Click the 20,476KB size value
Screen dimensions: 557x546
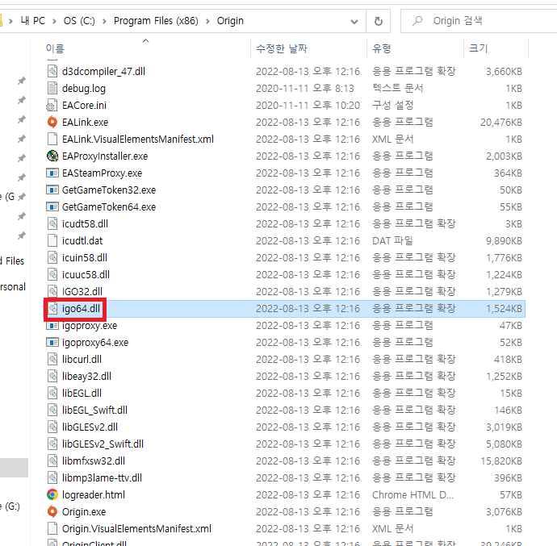click(x=501, y=123)
